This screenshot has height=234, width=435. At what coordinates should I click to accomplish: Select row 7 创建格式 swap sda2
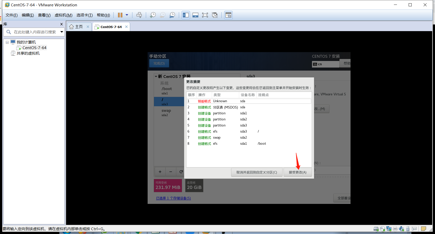[x=249, y=138]
